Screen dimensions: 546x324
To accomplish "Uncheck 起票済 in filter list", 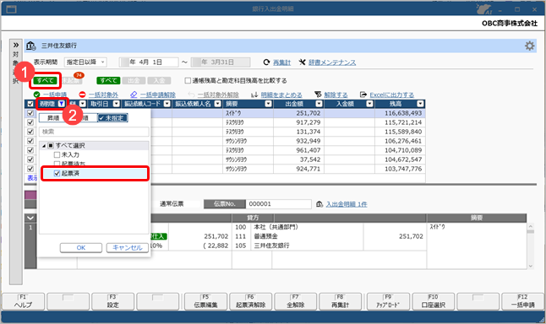I will click(57, 173).
